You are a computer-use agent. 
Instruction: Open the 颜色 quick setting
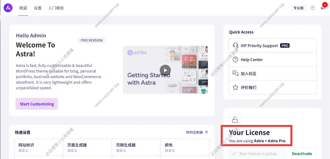(x=185, y=147)
